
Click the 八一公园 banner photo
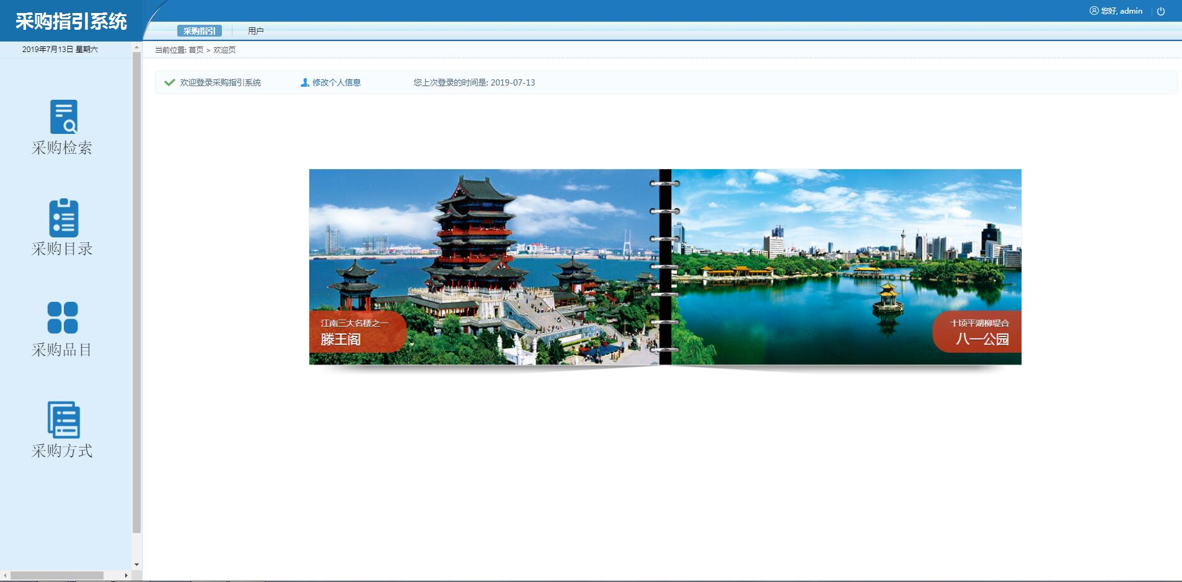[846, 267]
